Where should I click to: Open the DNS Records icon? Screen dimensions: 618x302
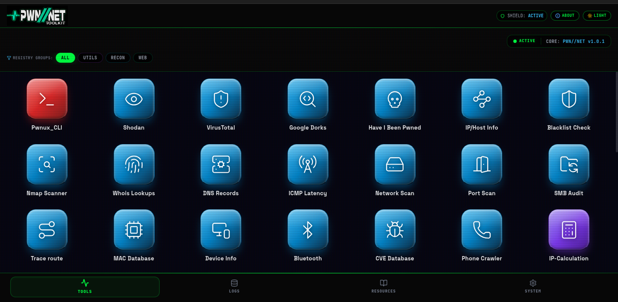tap(221, 165)
